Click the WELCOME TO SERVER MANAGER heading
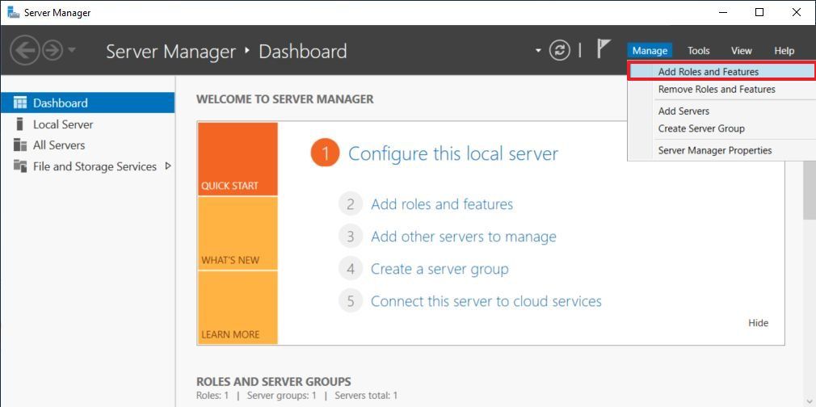Image resolution: width=816 pixels, height=407 pixels. [284, 99]
